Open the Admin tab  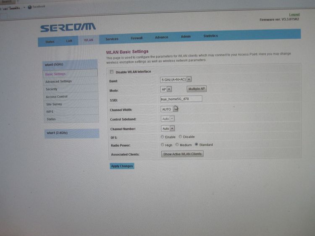tap(186, 37)
